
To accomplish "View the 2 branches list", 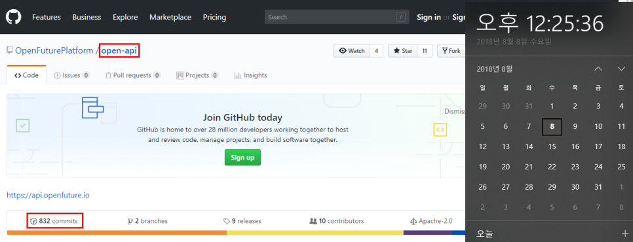I will 147,221.
